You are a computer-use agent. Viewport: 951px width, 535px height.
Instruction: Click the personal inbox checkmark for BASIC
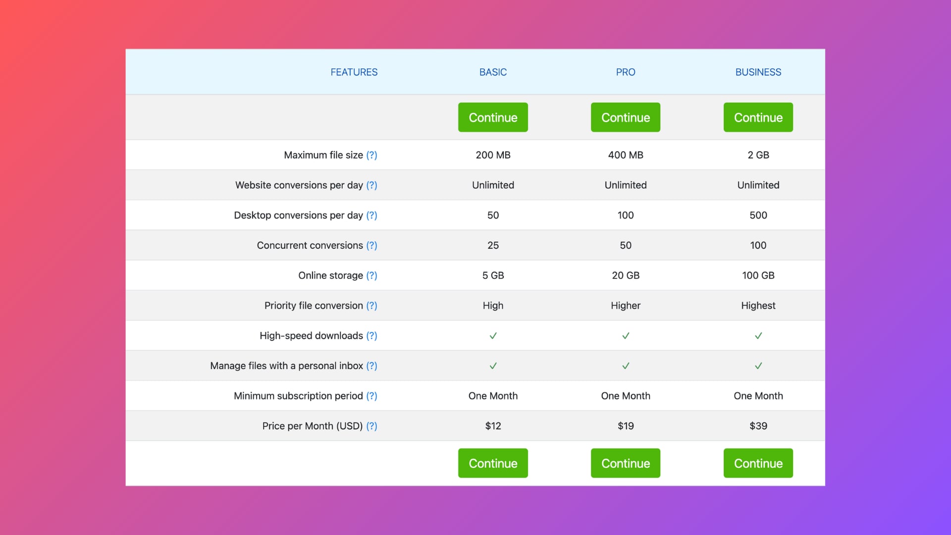pos(493,366)
